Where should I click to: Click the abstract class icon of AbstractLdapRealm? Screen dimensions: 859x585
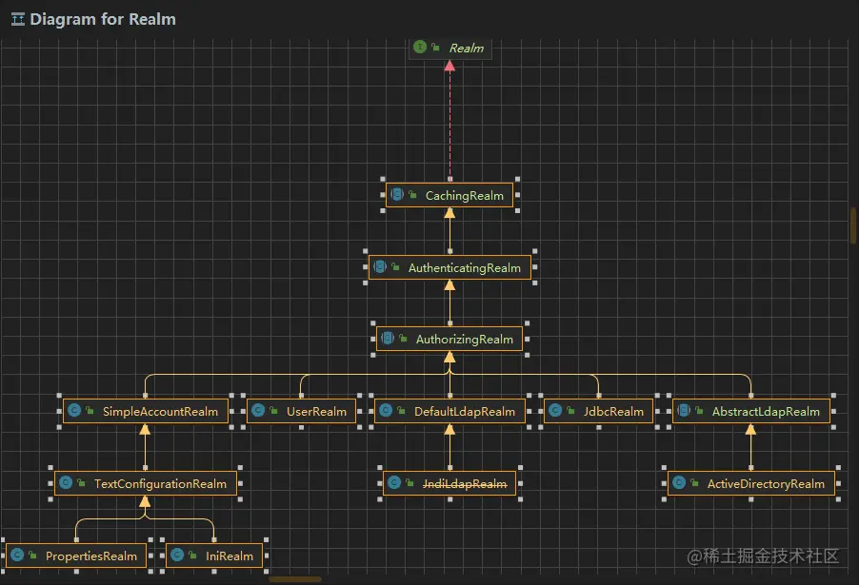click(x=684, y=410)
